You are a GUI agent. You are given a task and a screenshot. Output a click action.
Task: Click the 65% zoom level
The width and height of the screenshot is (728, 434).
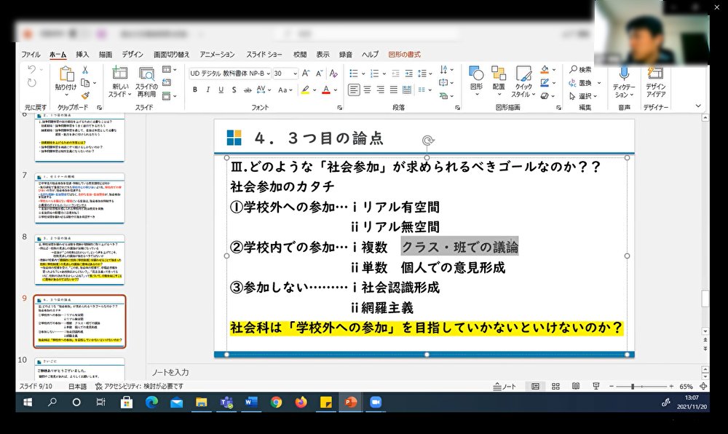coord(687,386)
